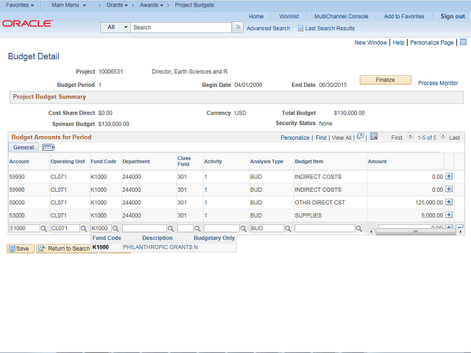This screenshot has width=471, height=353.
Task: Add row after OTHR DIRECT CST line
Action: [x=449, y=202]
